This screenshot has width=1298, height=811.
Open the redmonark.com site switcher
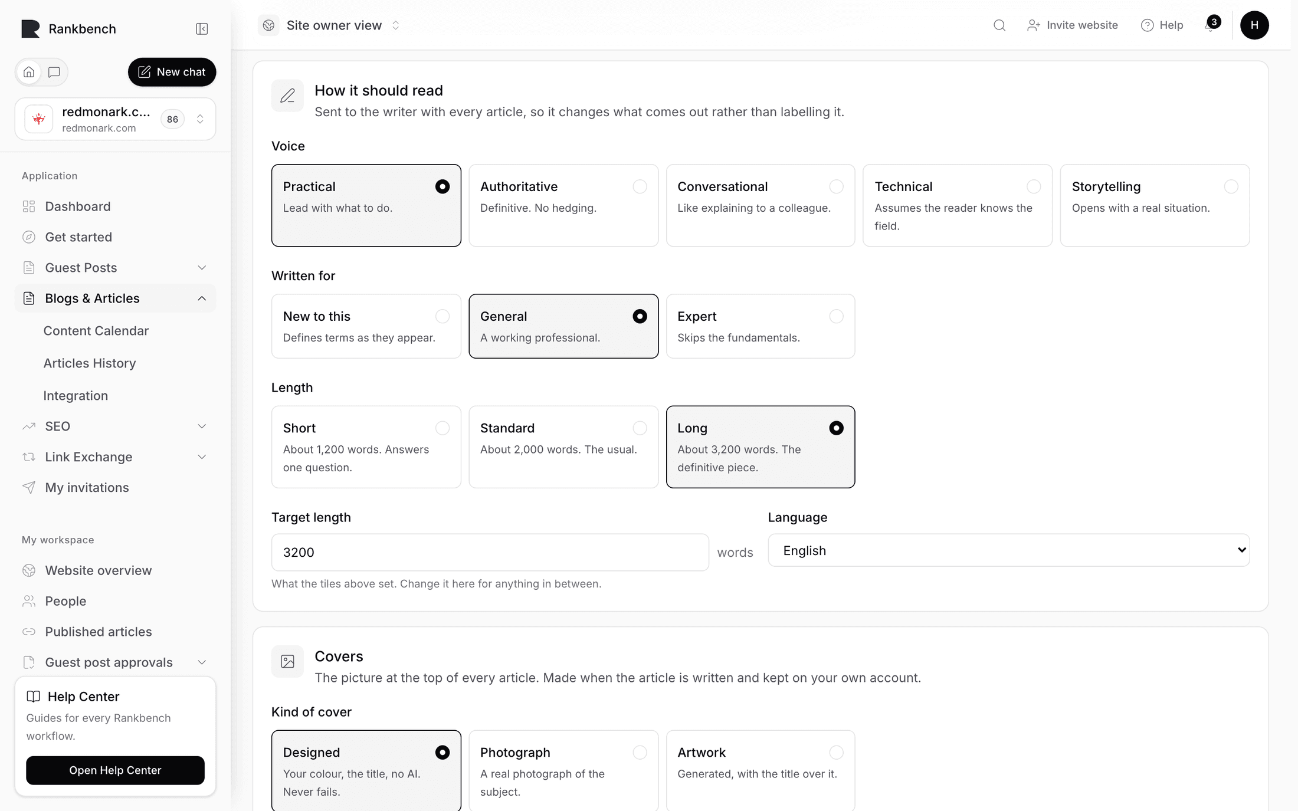click(115, 119)
